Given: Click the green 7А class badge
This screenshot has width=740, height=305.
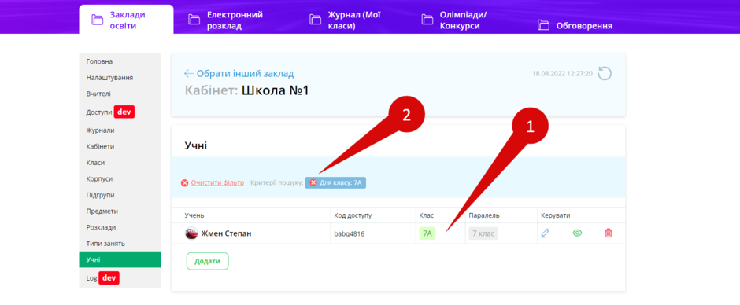Looking at the screenshot, I should [x=427, y=233].
